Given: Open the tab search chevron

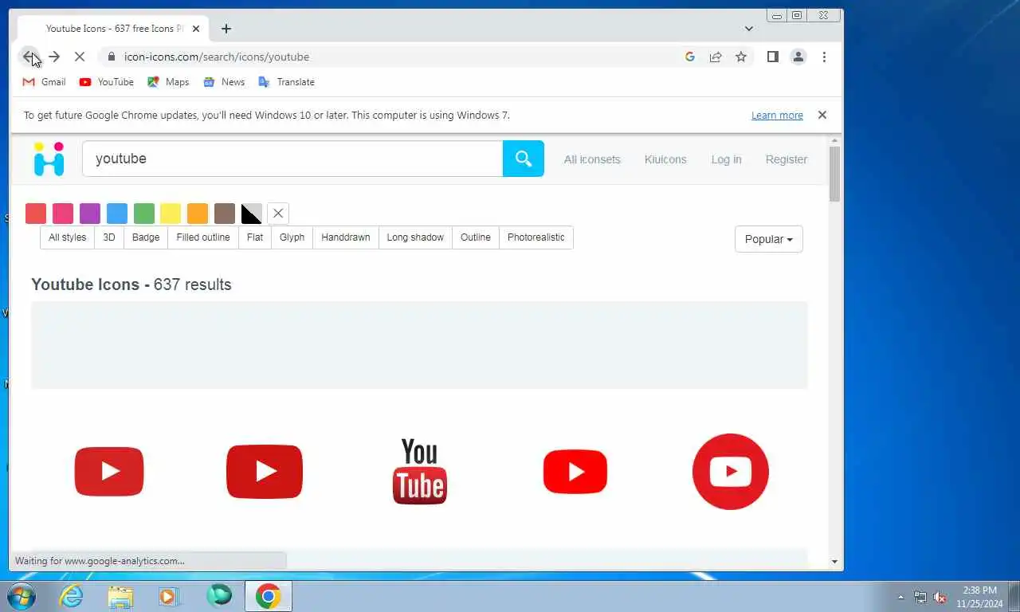Looking at the screenshot, I should click(749, 29).
